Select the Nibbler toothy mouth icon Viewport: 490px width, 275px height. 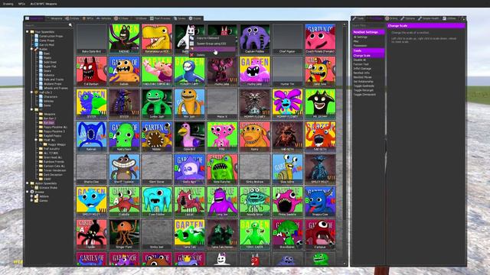(156, 137)
